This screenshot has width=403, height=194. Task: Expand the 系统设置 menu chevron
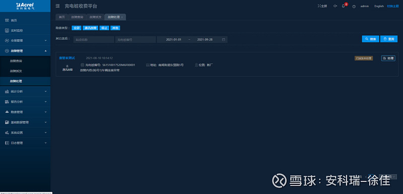click(x=45, y=133)
